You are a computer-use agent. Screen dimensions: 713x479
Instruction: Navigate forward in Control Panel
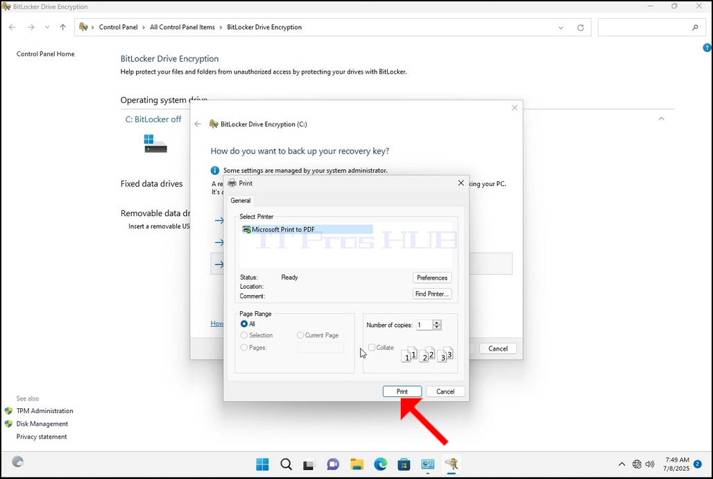pos(31,27)
